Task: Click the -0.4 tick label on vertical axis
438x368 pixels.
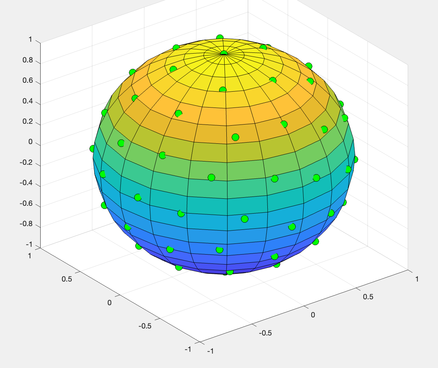Action: point(26,183)
